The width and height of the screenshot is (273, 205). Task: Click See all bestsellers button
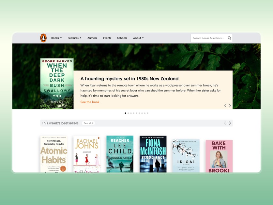tap(88, 123)
